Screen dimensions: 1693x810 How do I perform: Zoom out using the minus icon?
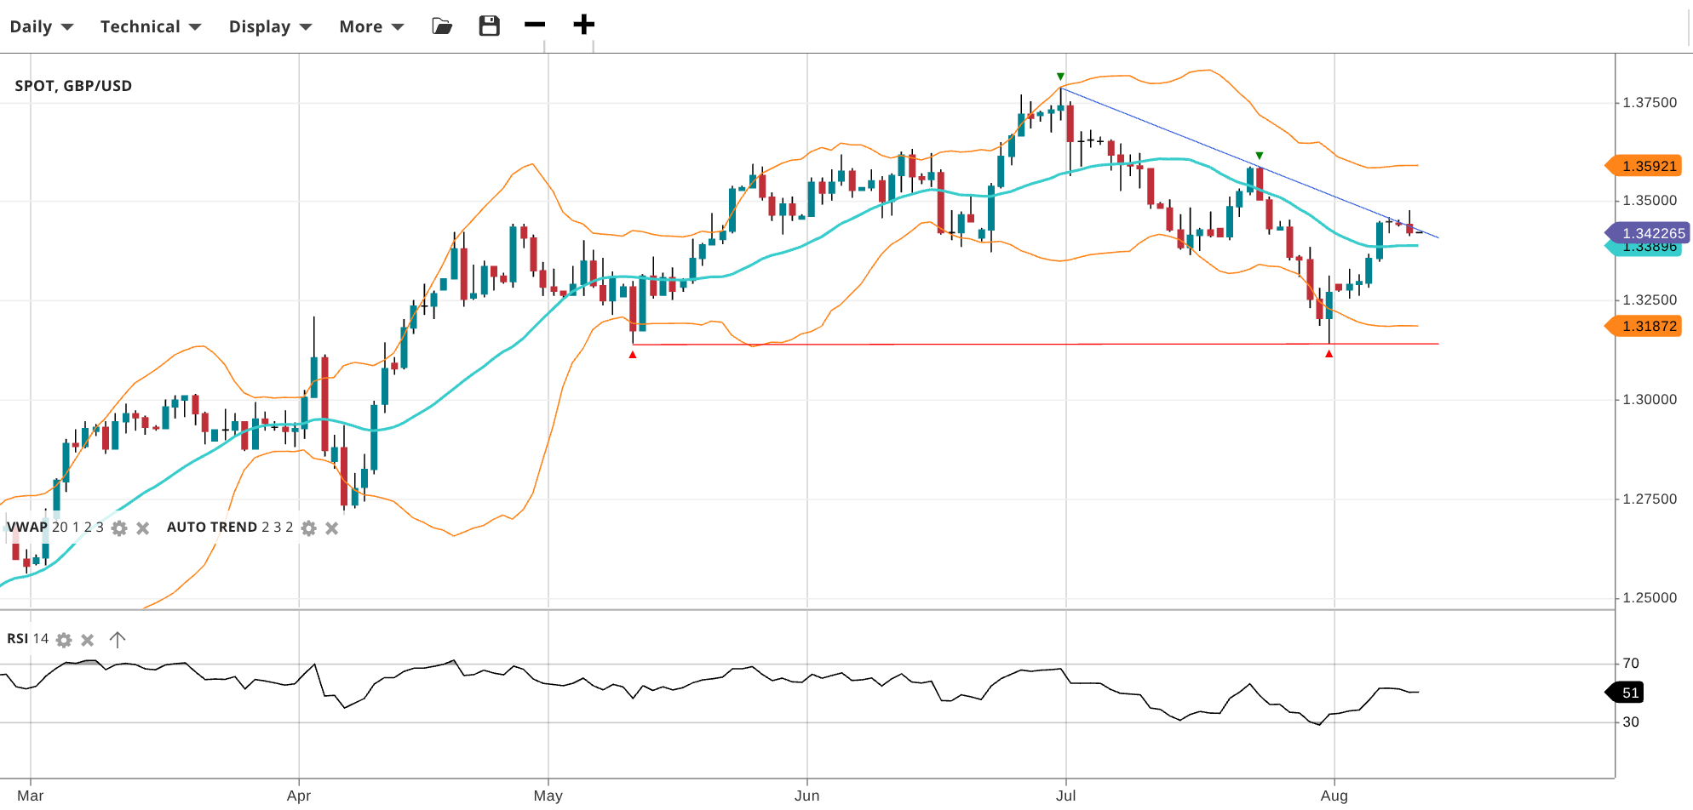[535, 25]
